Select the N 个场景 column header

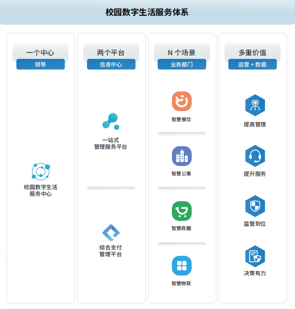(181, 52)
